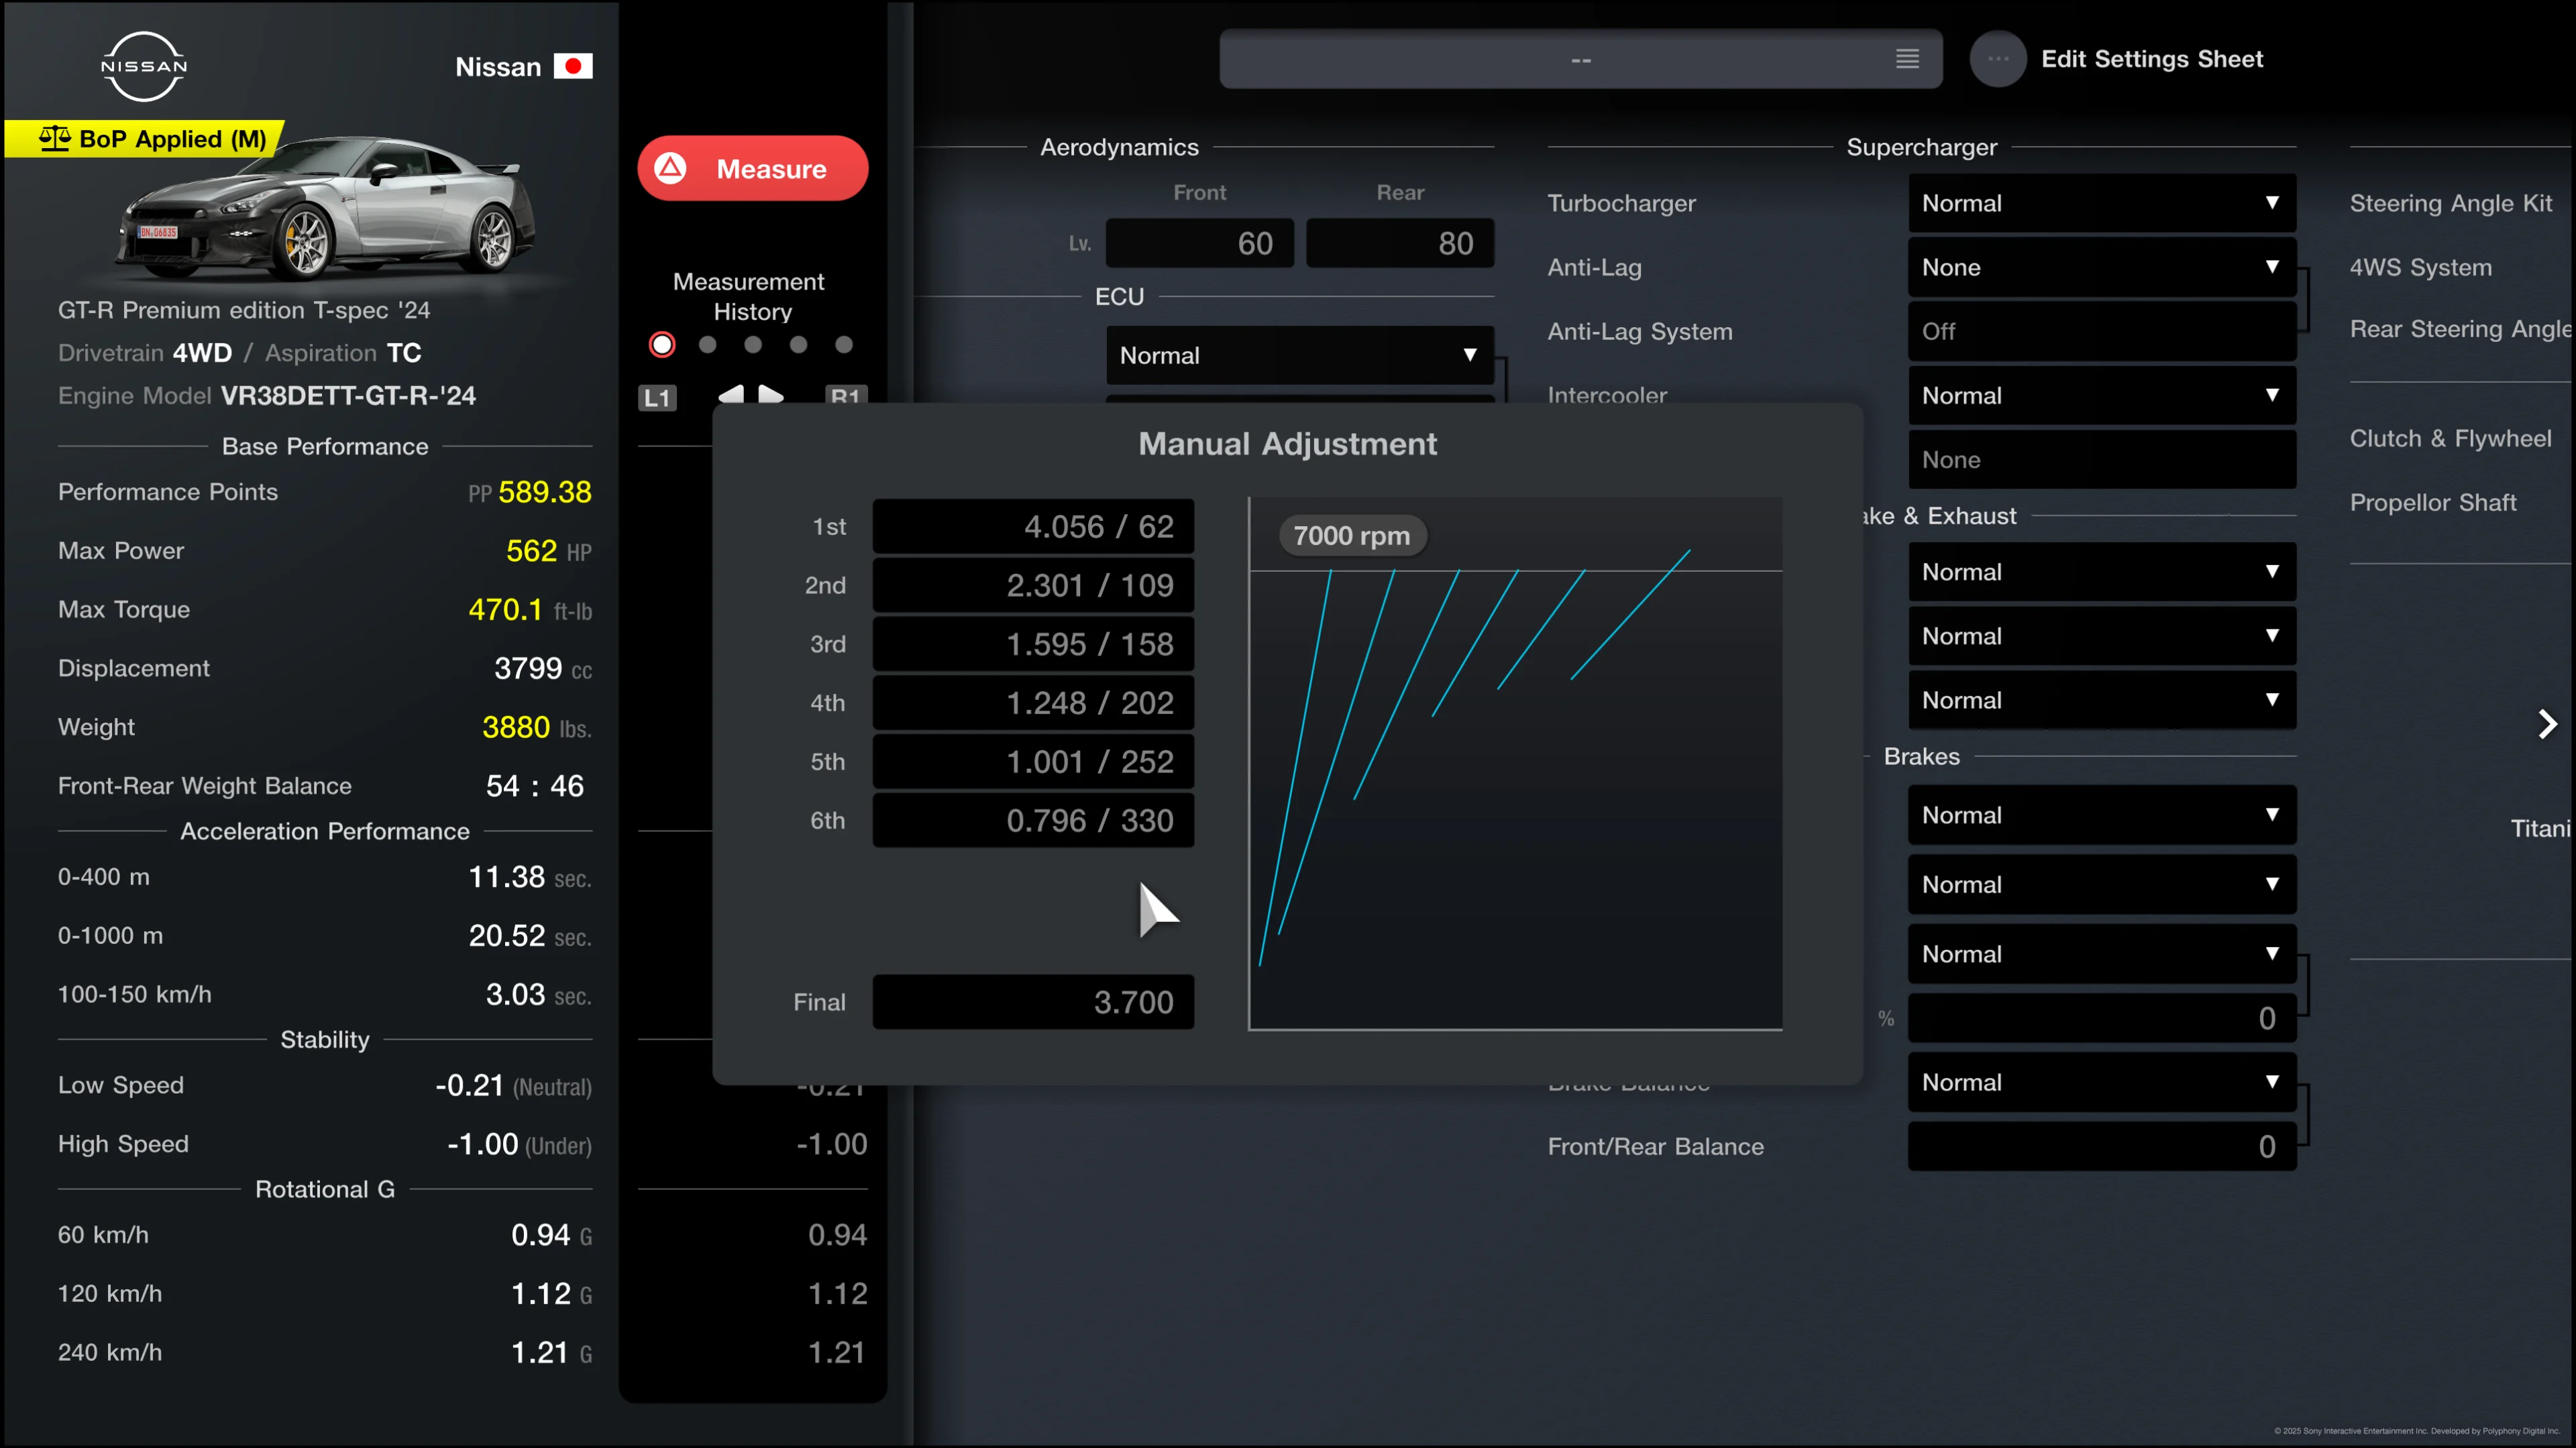Select Propellor Shaft option

(2432, 503)
